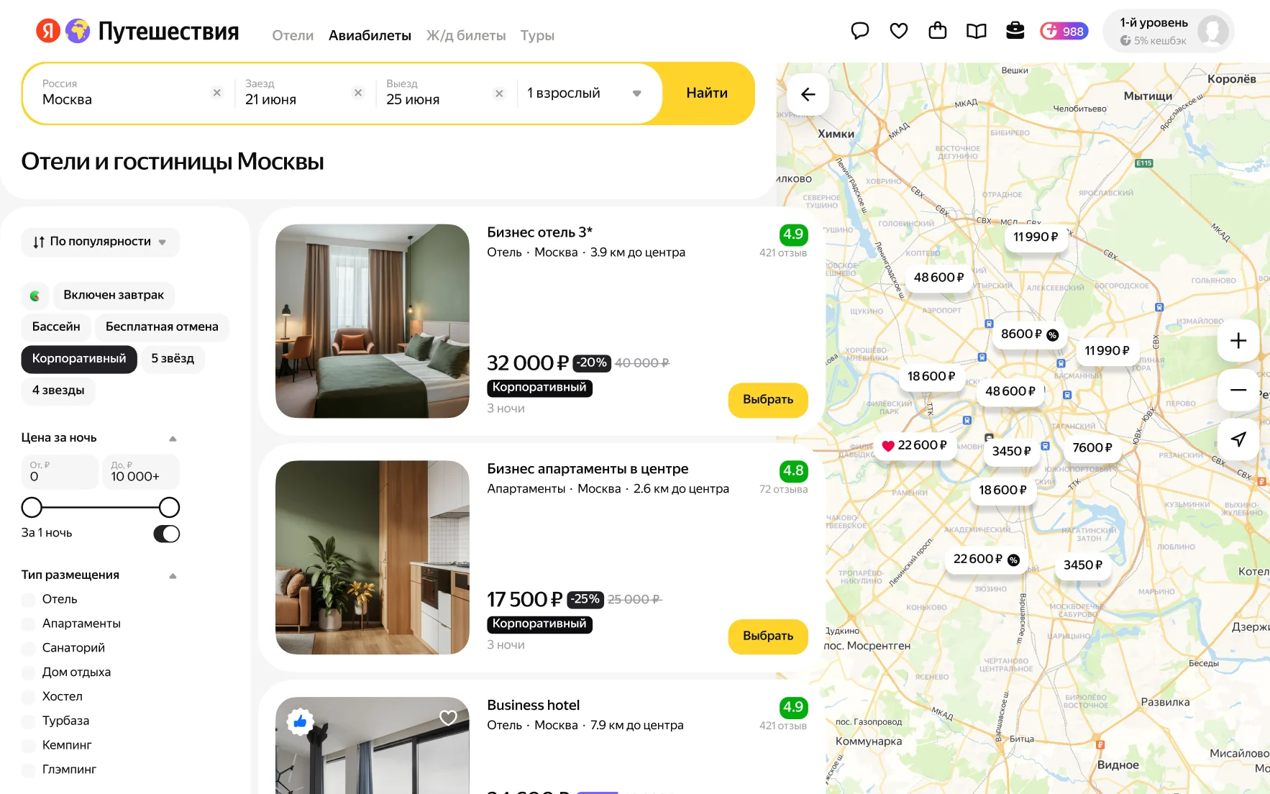Open the 1 взрослый guests dropdown
1270x794 pixels.
coord(584,93)
